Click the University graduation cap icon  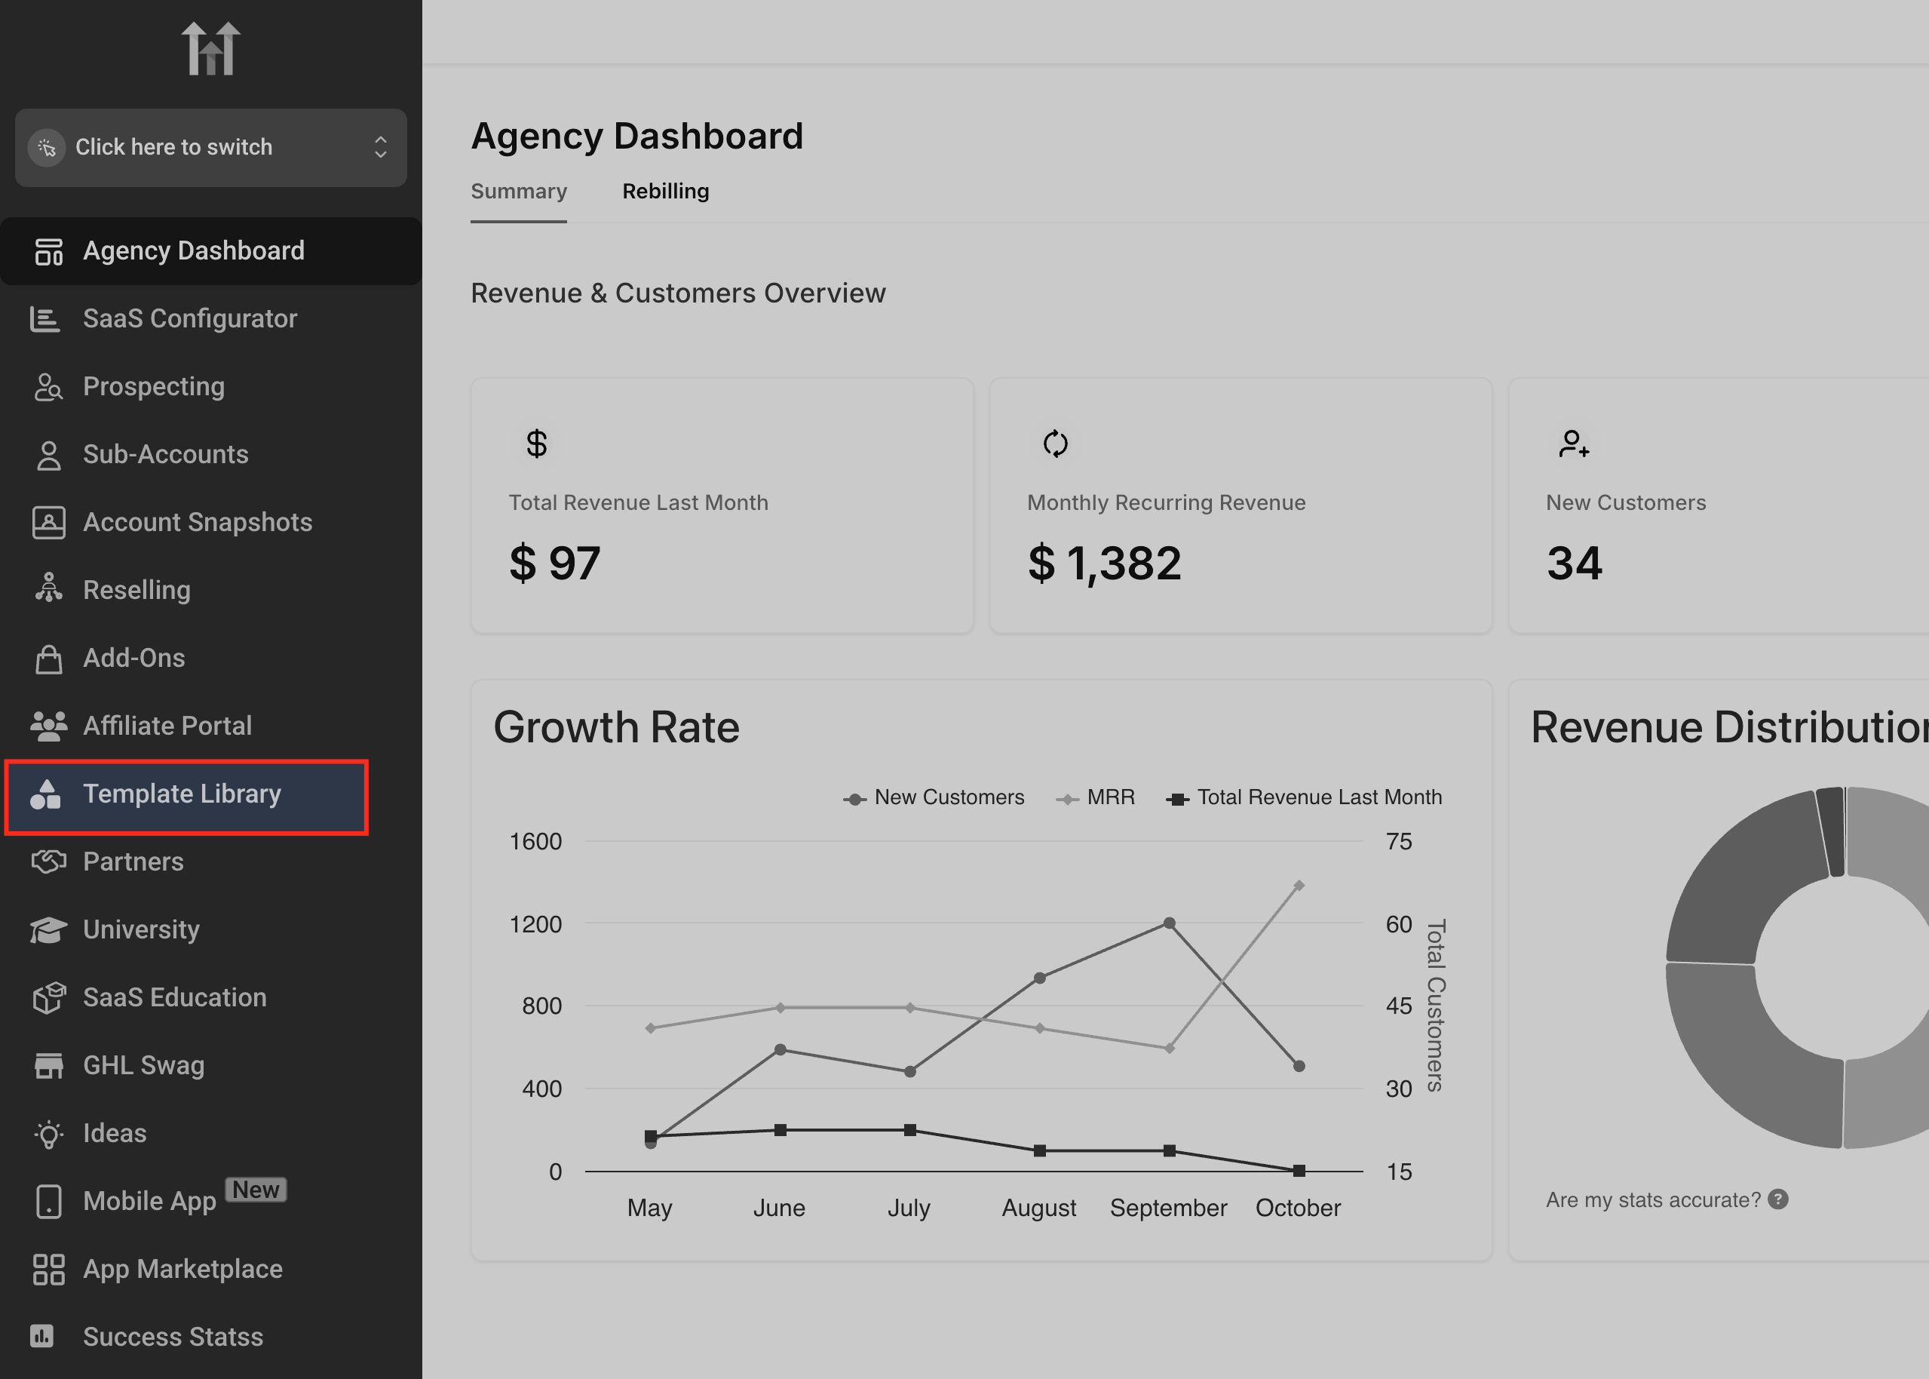pos(48,930)
